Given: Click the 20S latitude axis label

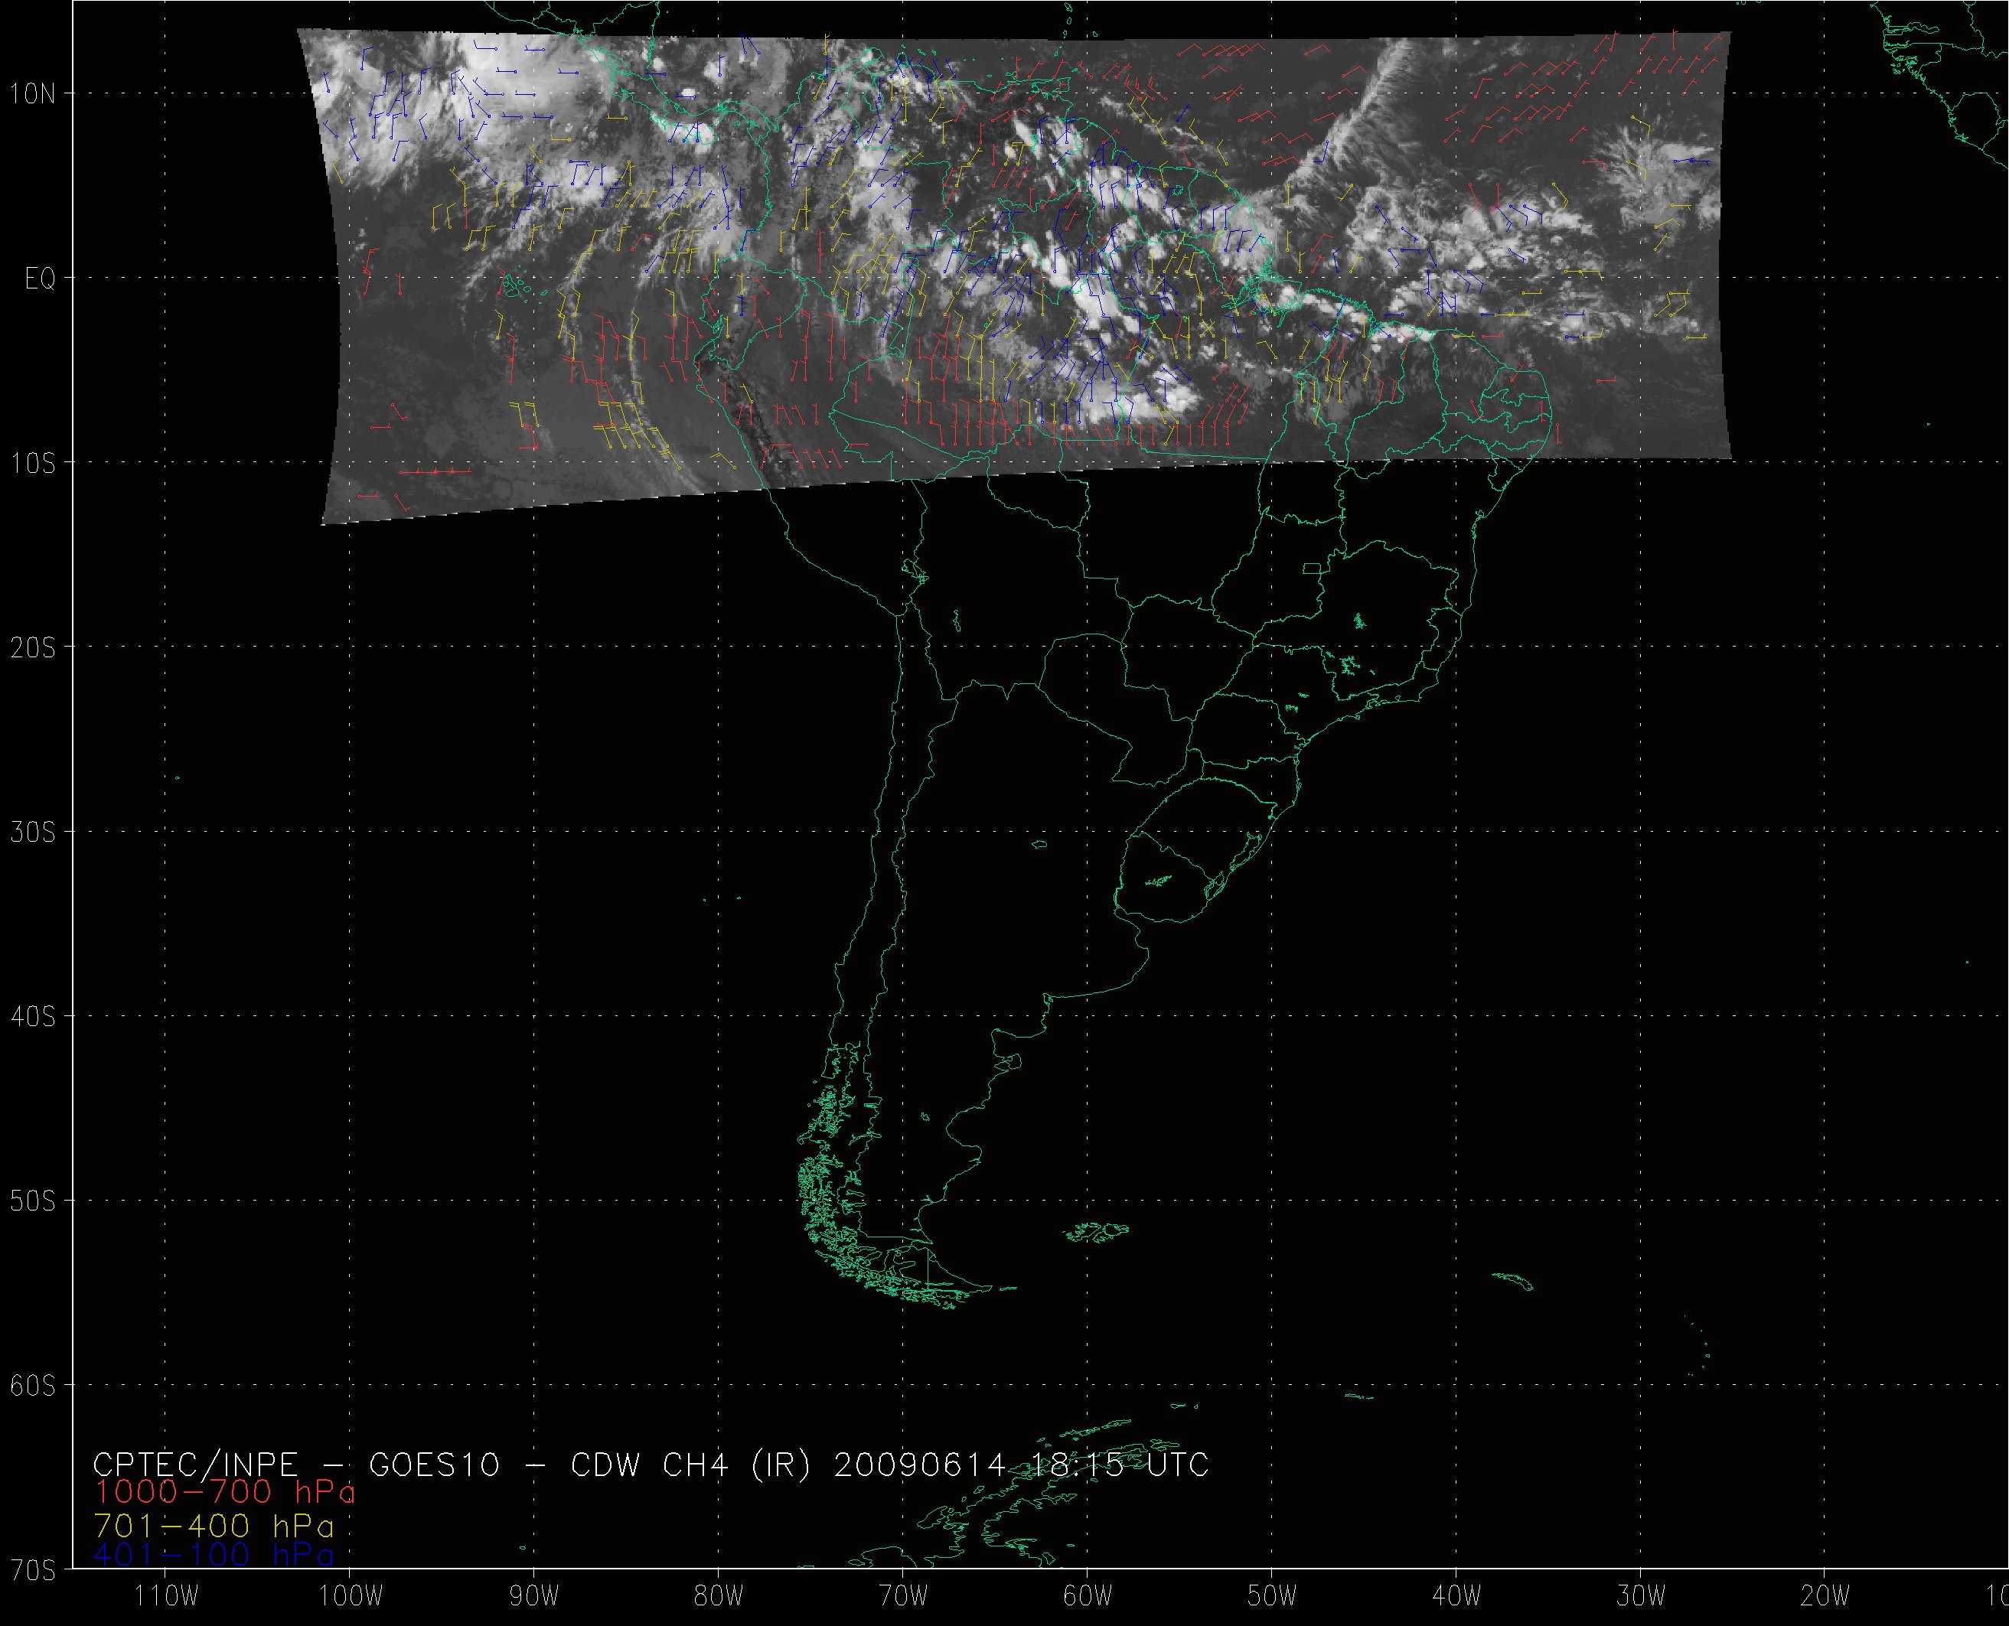Looking at the screenshot, I should (x=34, y=648).
